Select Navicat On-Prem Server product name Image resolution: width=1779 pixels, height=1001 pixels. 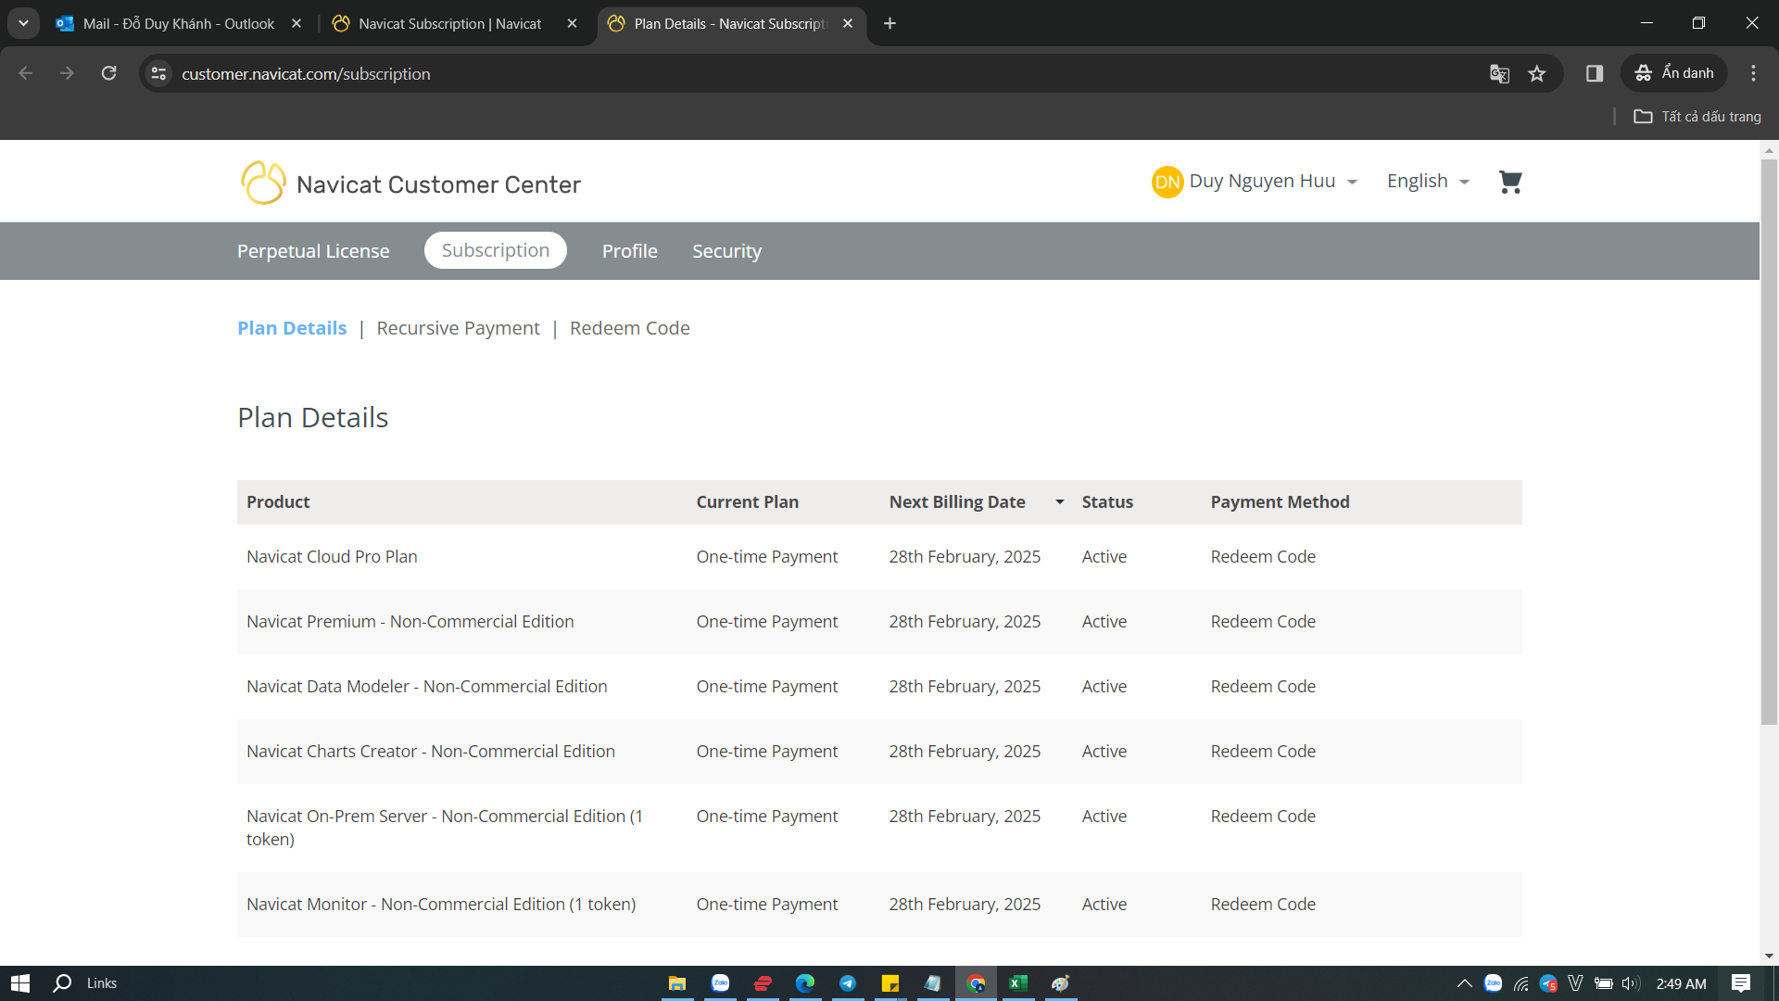pyautogui.click(x=445, y=827)
